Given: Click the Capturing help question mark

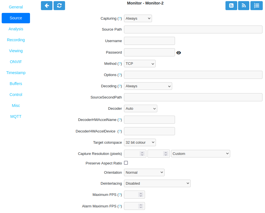Looking at the screenshot, I should coord(120,19).
